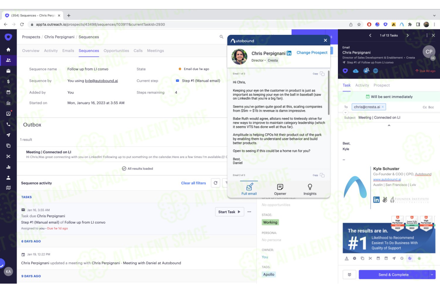Go to previous task arrow
440x293 pixels.
[370, 35]
